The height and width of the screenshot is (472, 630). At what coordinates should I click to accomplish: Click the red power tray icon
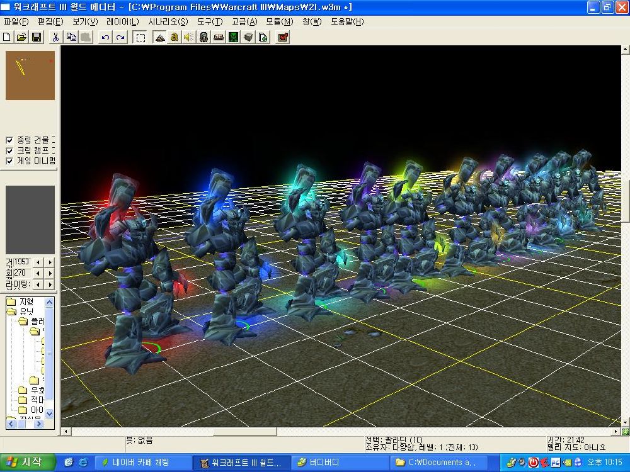coord(533,463)
